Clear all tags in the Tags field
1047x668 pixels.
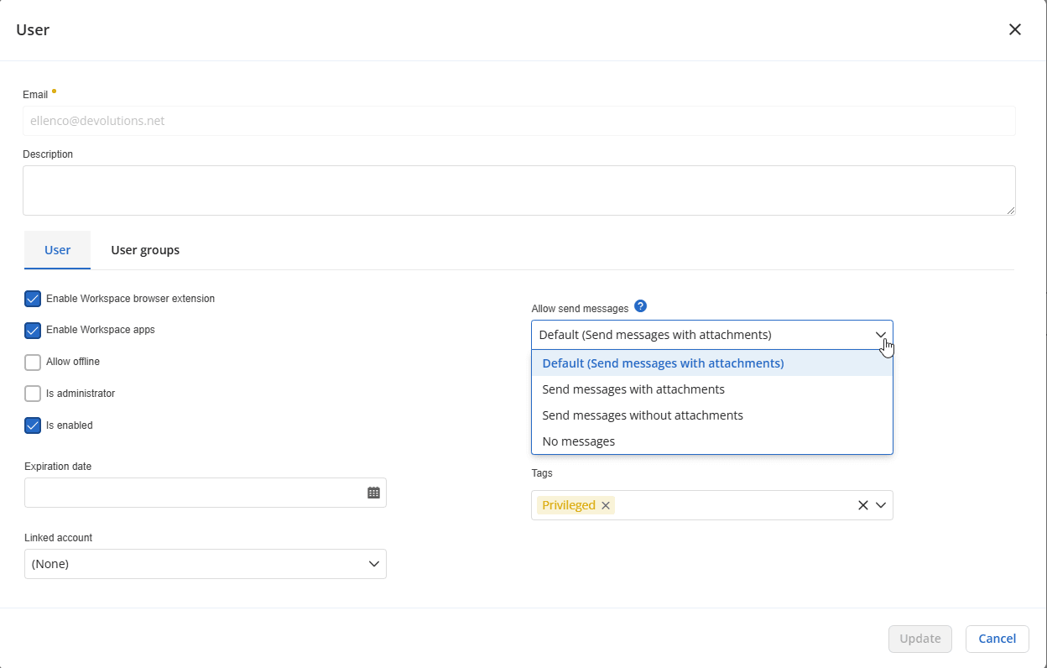point(862,505)
